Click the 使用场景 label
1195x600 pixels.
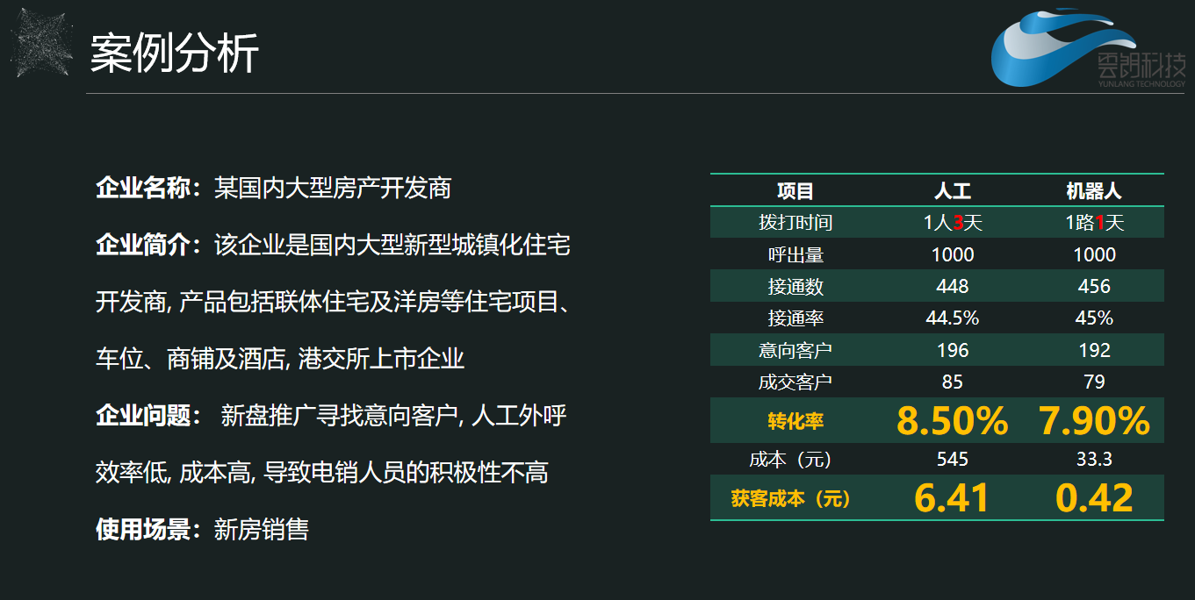pos(148,529)
